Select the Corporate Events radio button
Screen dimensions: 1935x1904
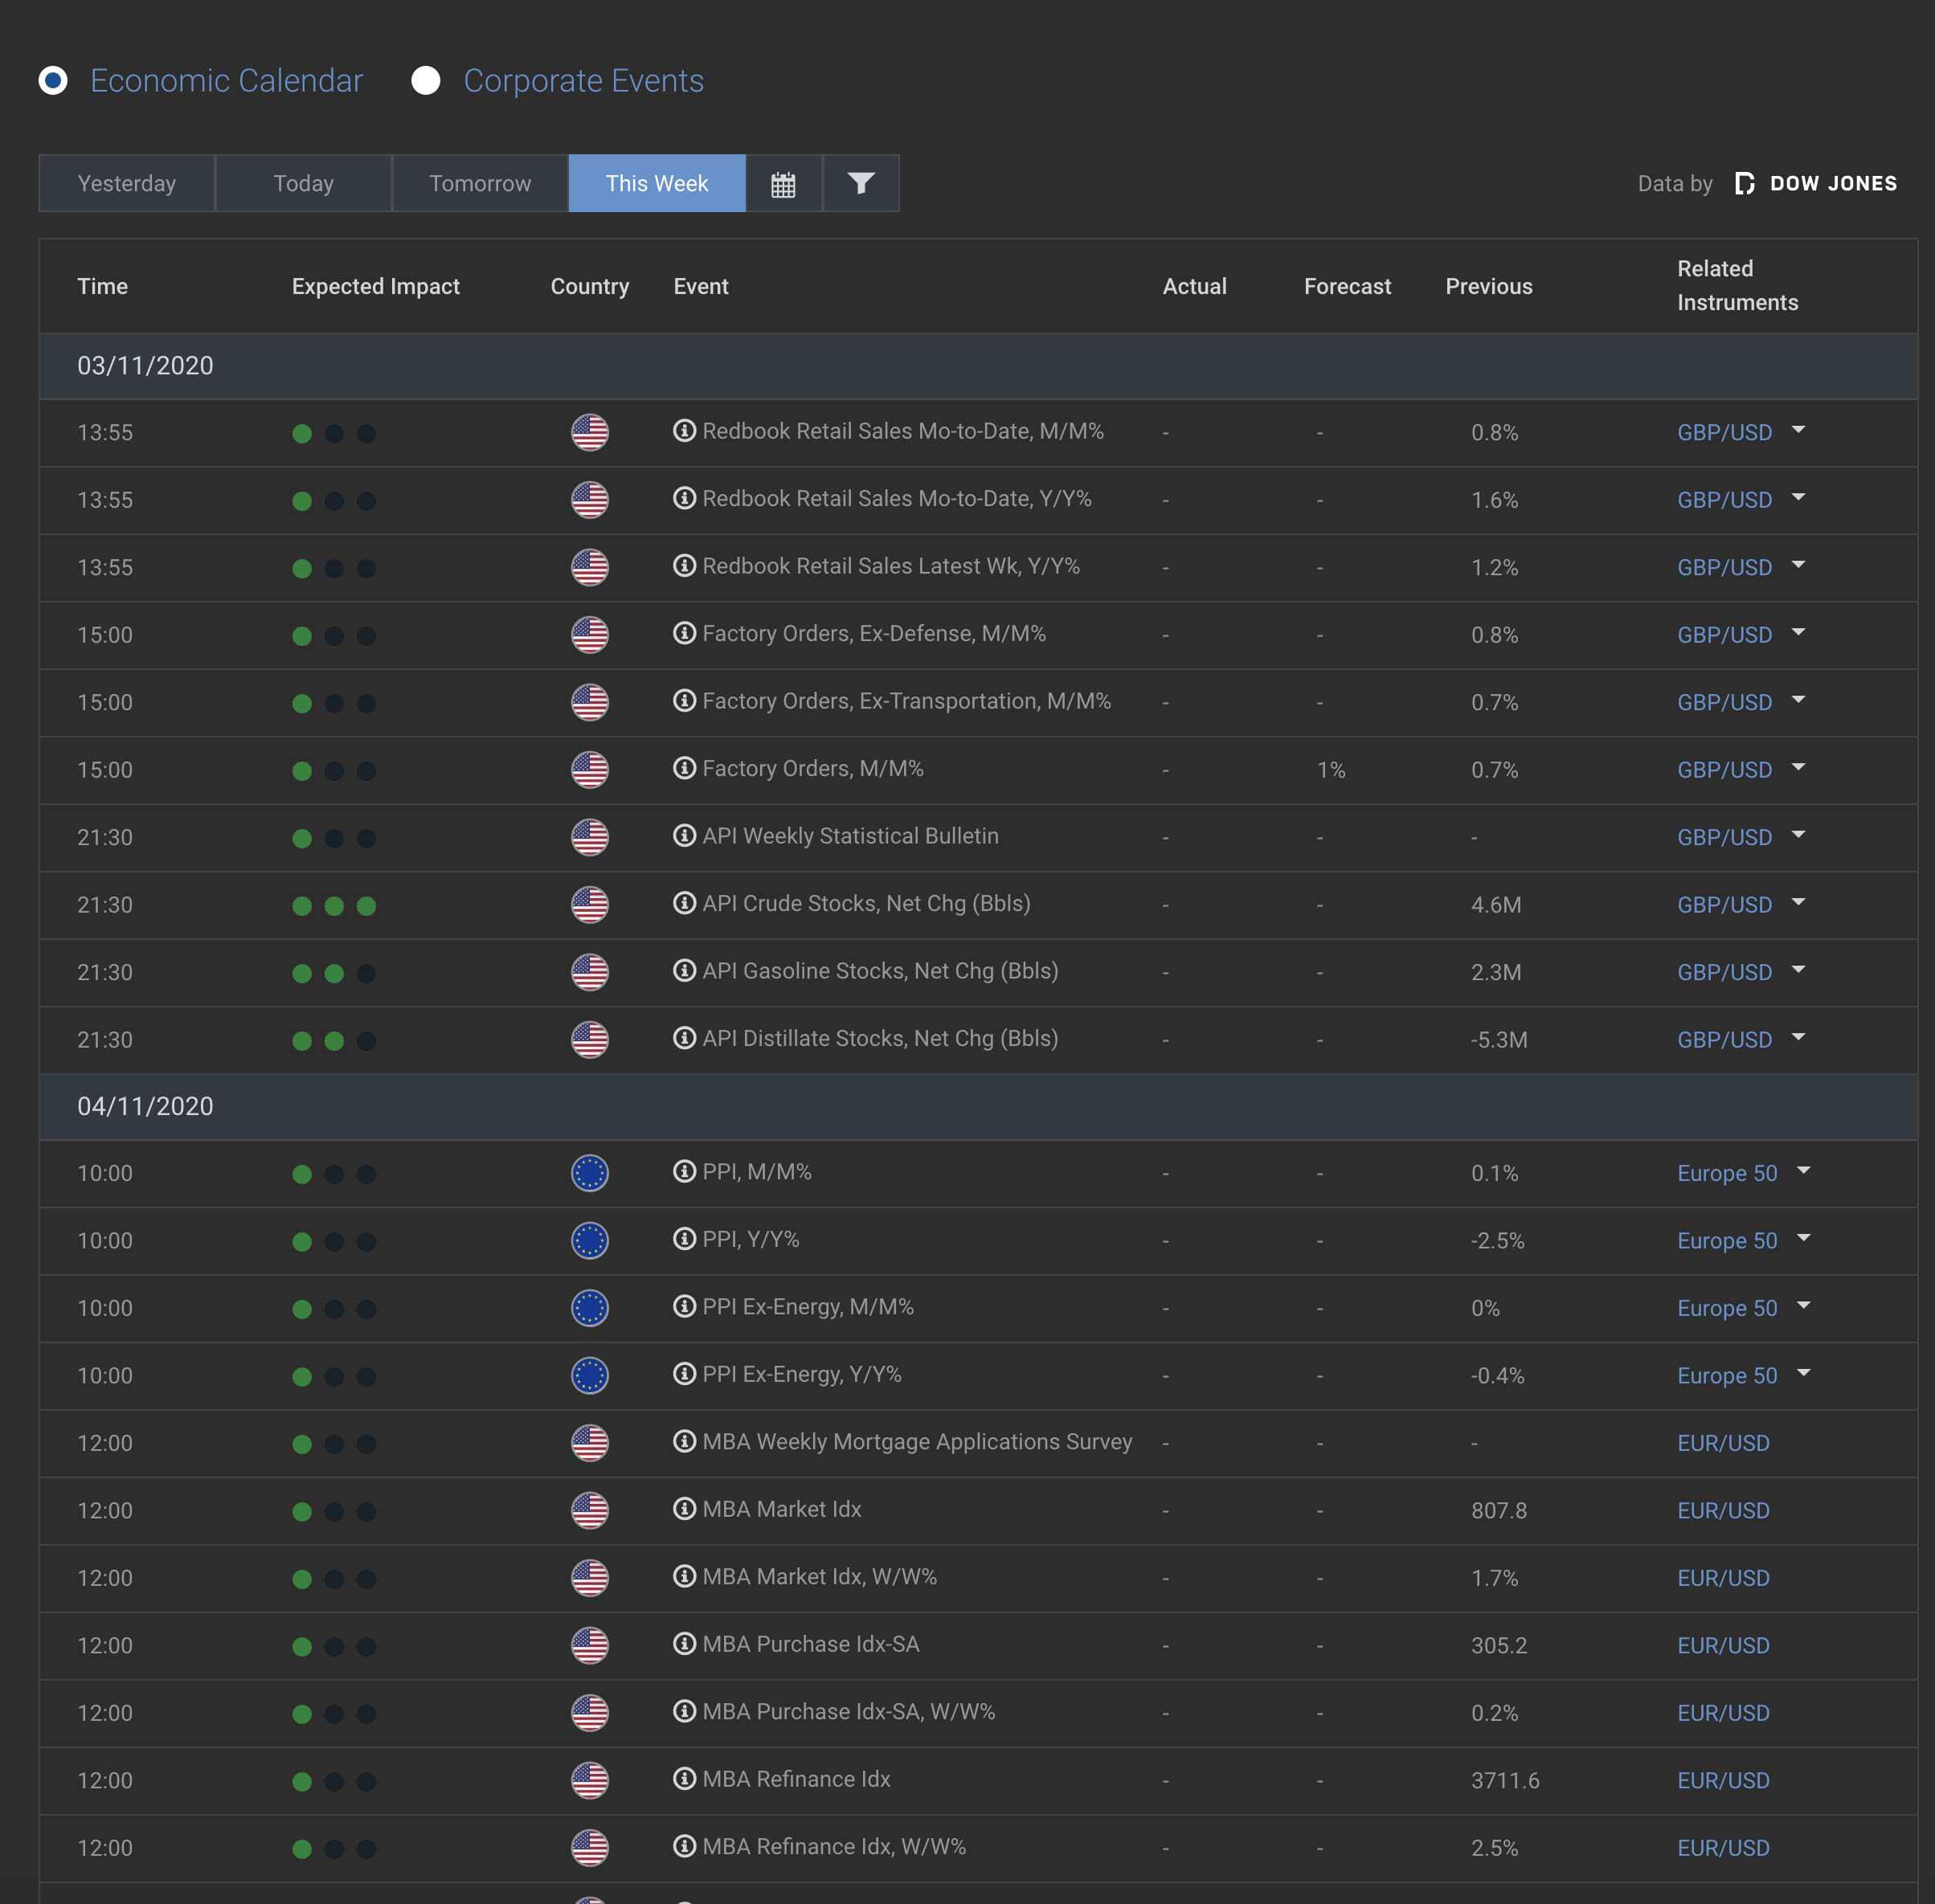coord(426,81)
